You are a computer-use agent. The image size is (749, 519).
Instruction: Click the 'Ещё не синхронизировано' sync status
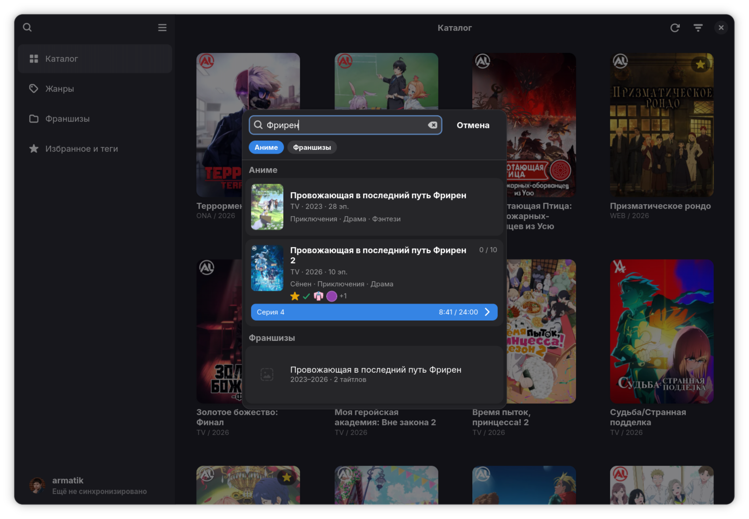[x=99, y=491]
